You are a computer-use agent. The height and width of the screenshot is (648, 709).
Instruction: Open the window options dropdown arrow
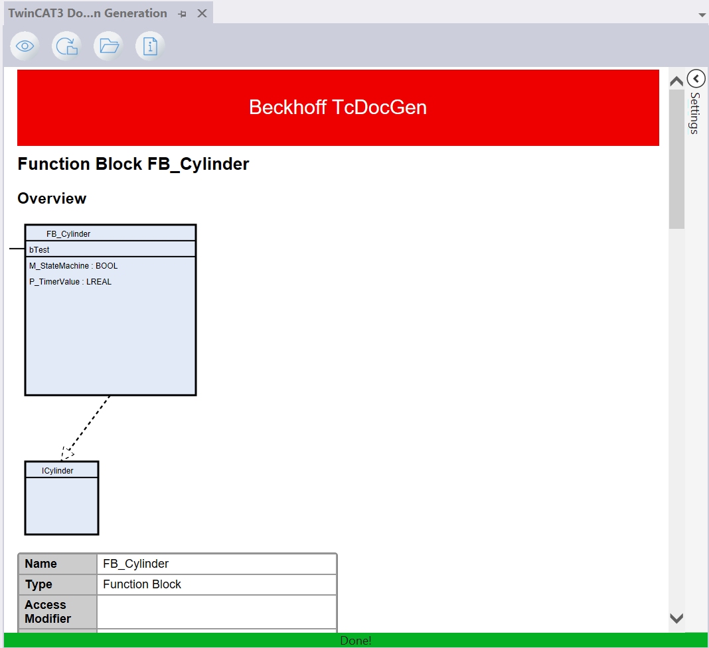[x=702, y=15]
